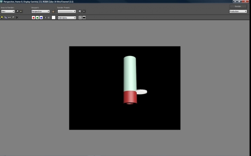Clear the rendered image with the X icon
The image size is (251, 156).
17,18
